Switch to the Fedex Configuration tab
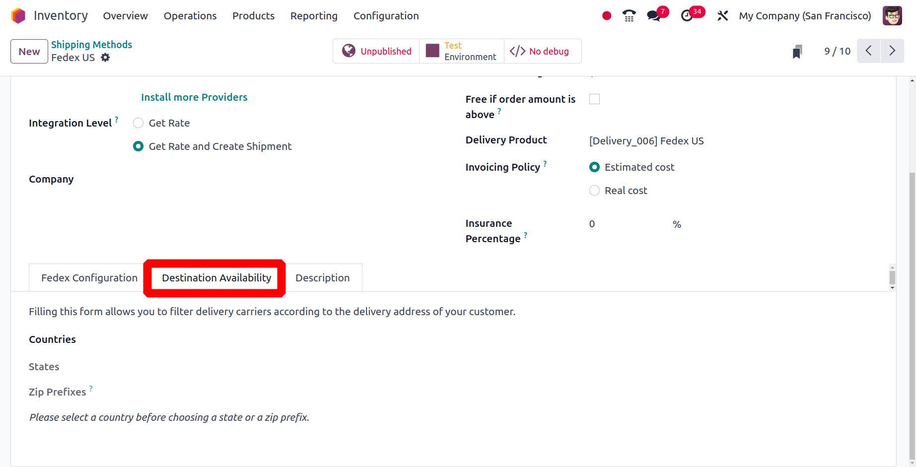The height and width of the screenshot is (467, 916). pos(89,278)
